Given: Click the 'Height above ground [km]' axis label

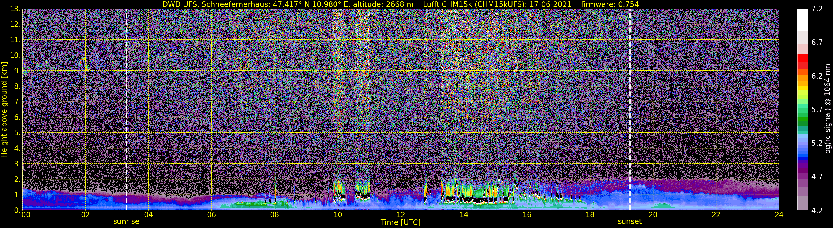Looking at the screenshot, I should (x=4, y=110).
